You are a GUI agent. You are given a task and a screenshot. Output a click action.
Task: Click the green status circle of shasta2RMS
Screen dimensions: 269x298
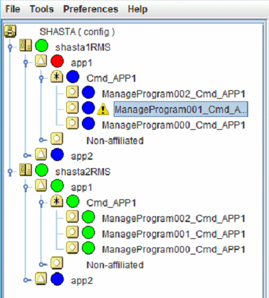pyautogui.click(x=42, y=170)
